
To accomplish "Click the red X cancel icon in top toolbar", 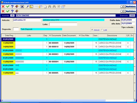I will coord(3,7).
